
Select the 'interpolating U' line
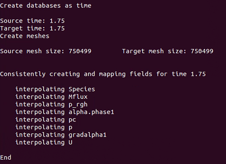coord(44,142)
